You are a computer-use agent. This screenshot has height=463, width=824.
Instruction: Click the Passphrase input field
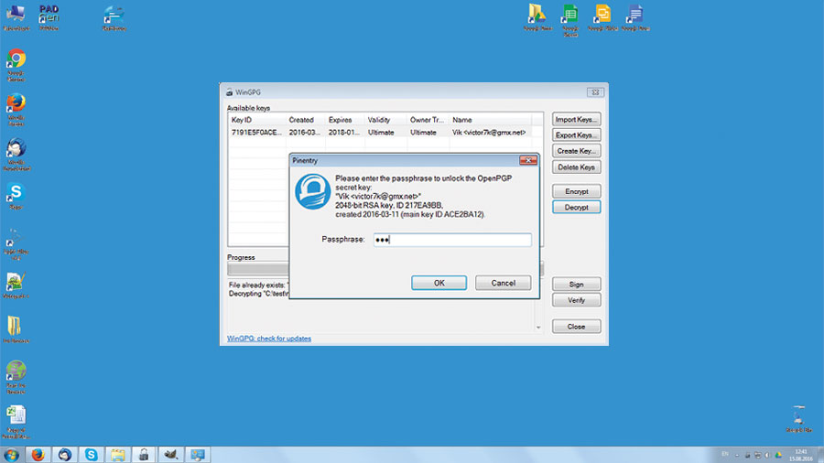pyautogui.click(x=451, y=240)
